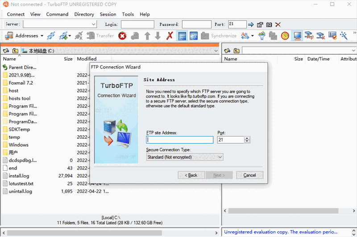Click the sync folders arrows icon
This screenshot has height=237, width=357.
(x=309, y=36)
